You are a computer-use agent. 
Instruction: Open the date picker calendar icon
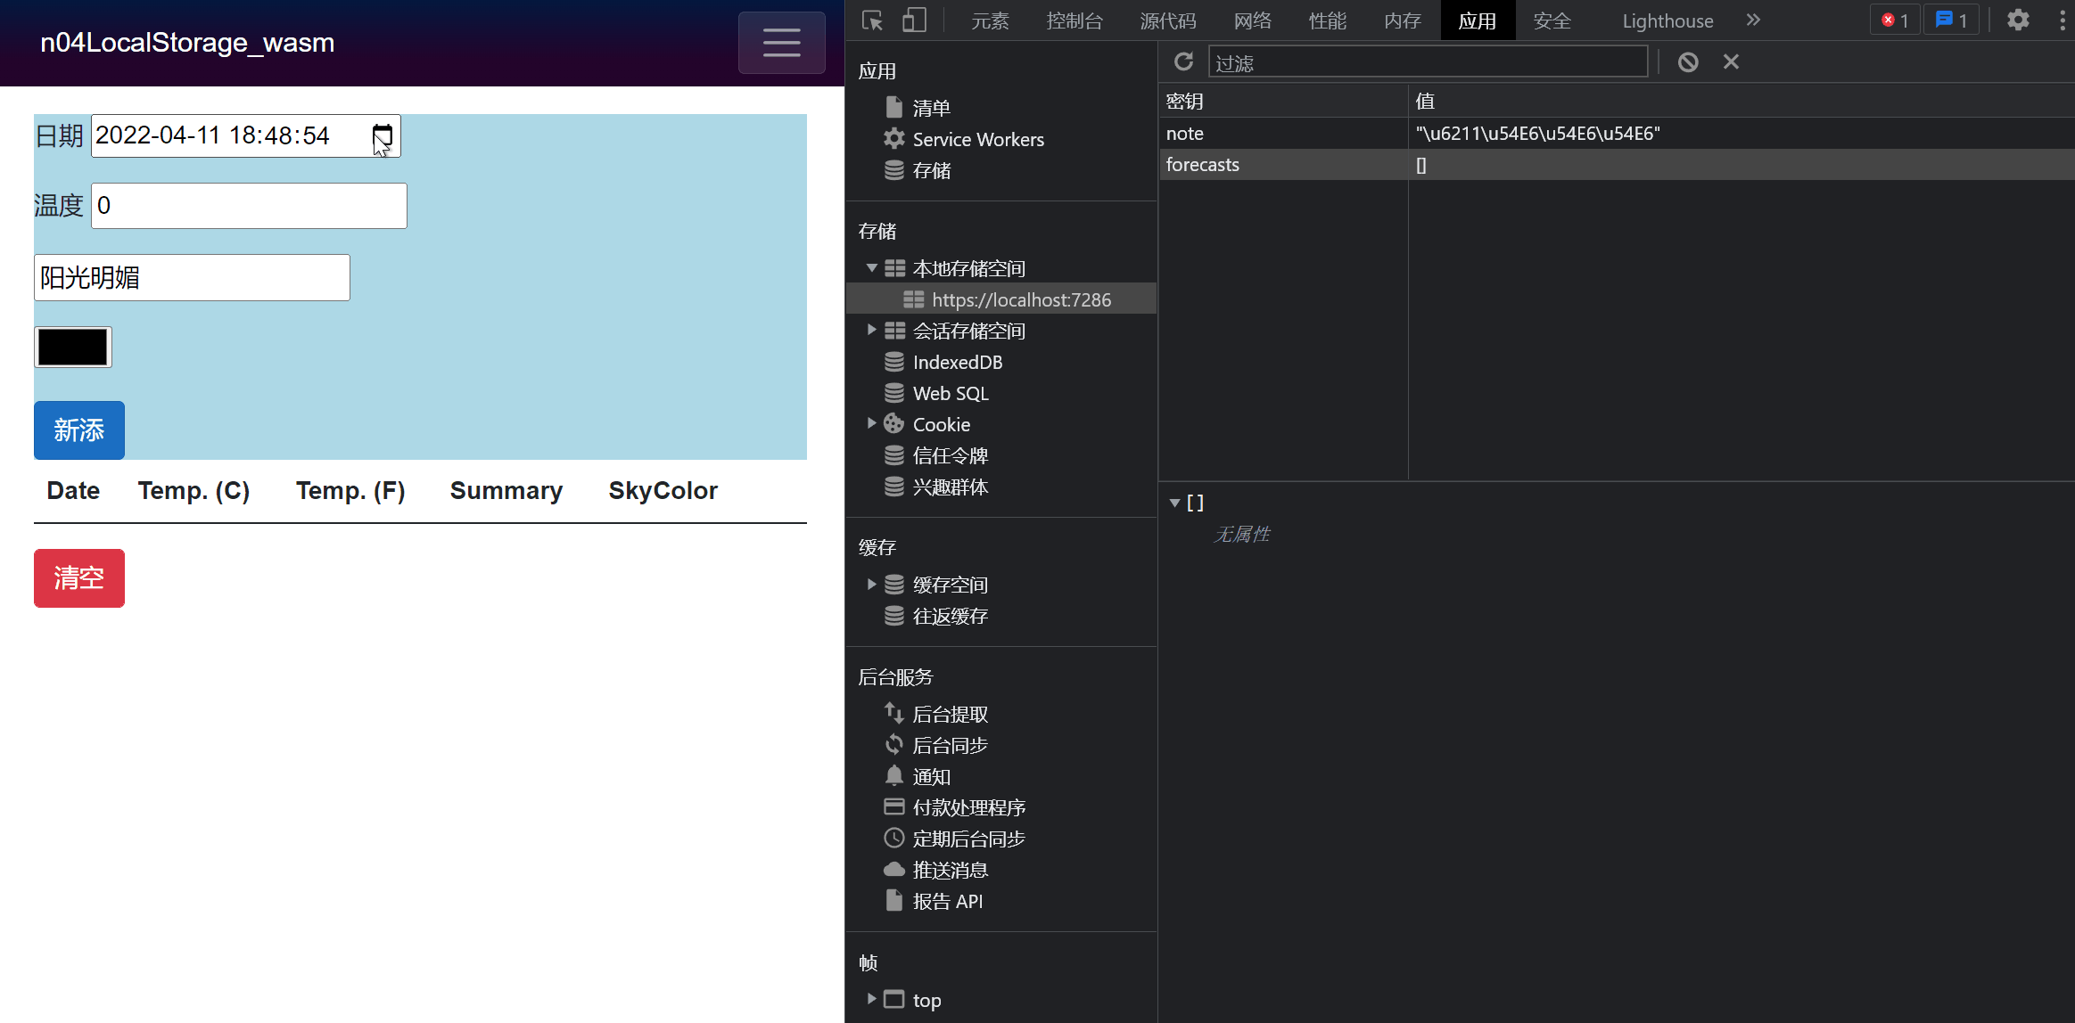(x=382, y=135)
